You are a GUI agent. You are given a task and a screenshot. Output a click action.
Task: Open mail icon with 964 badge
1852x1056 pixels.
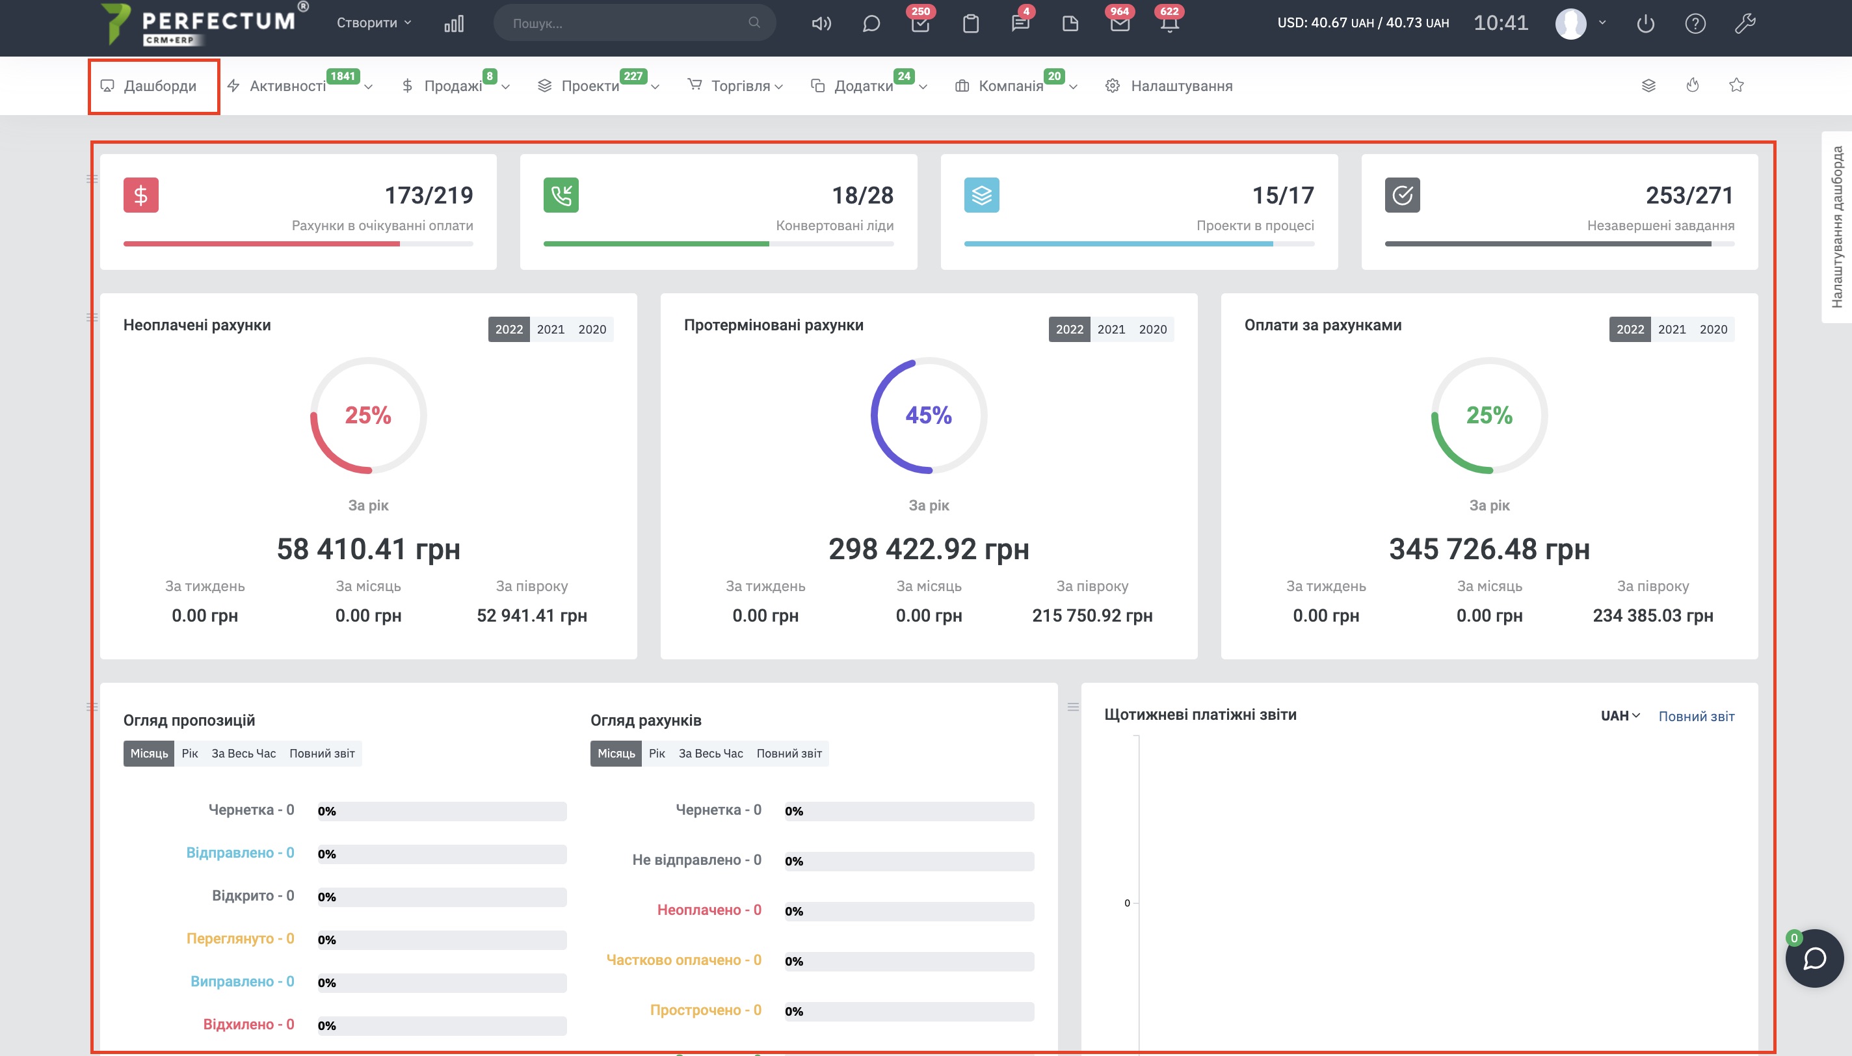tap(1120, 23)
